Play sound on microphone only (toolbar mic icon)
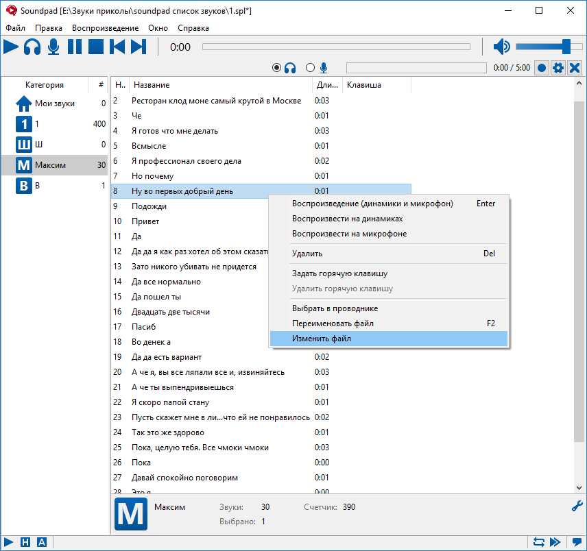587x551 pixels. (x=53, y=47)
